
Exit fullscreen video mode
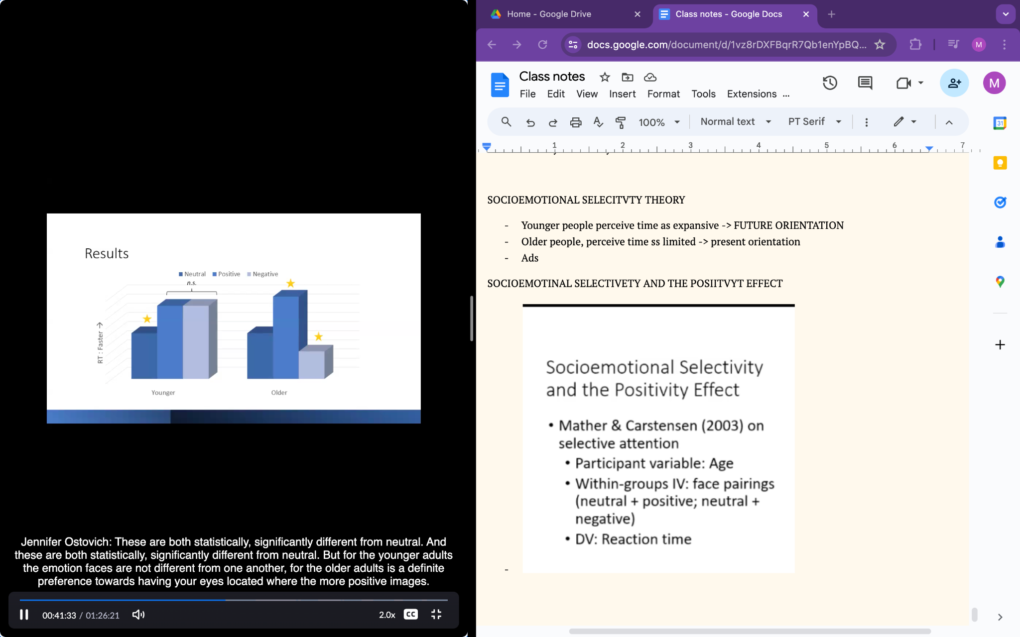point(436,615)
